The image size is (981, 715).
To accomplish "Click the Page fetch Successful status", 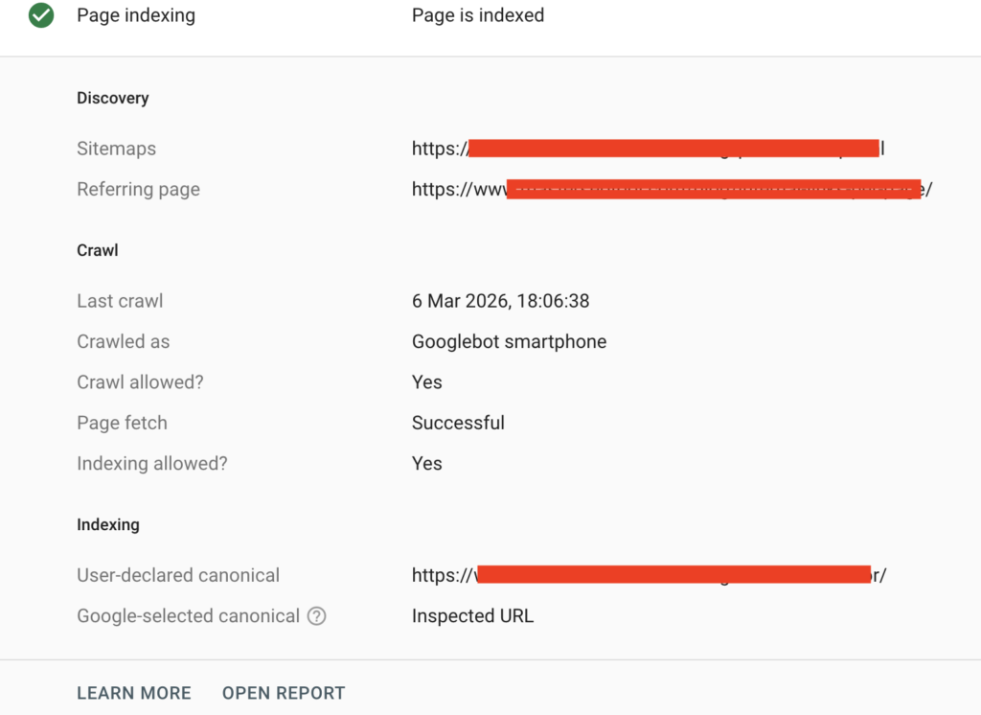I will 458,423.
